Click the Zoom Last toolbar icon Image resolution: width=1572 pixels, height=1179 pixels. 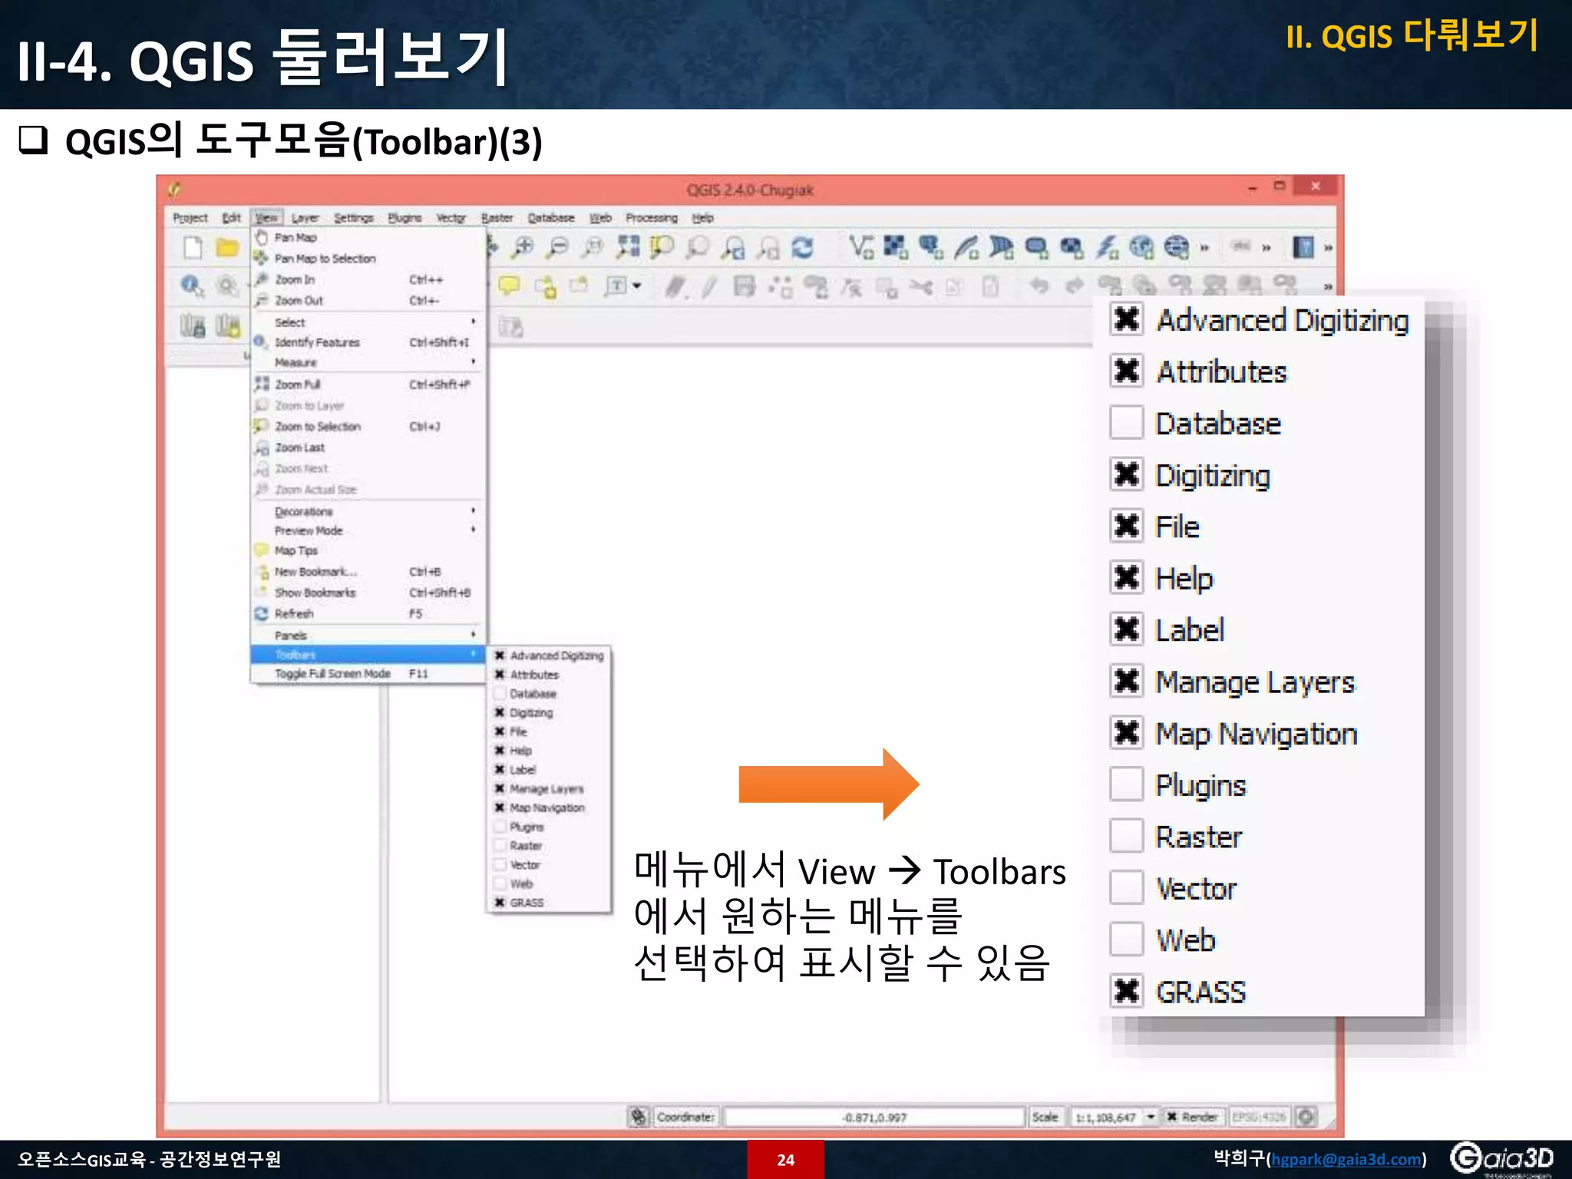click(734, 247)
